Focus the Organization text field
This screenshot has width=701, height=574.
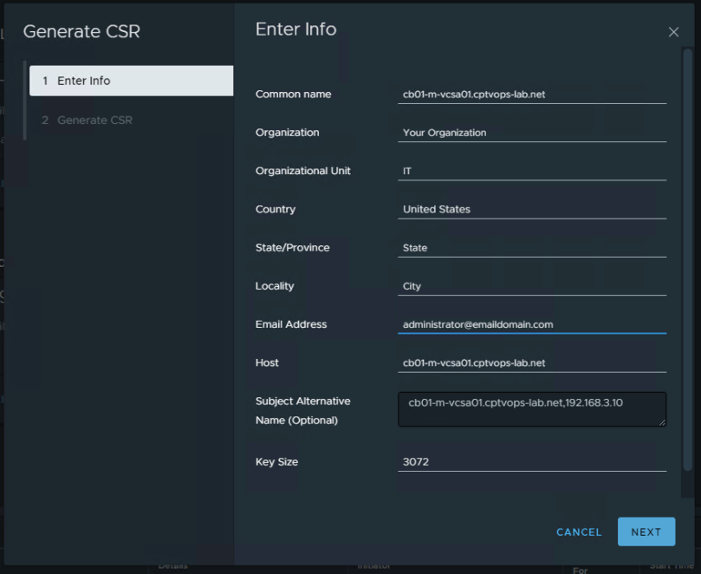click(531, 133)
